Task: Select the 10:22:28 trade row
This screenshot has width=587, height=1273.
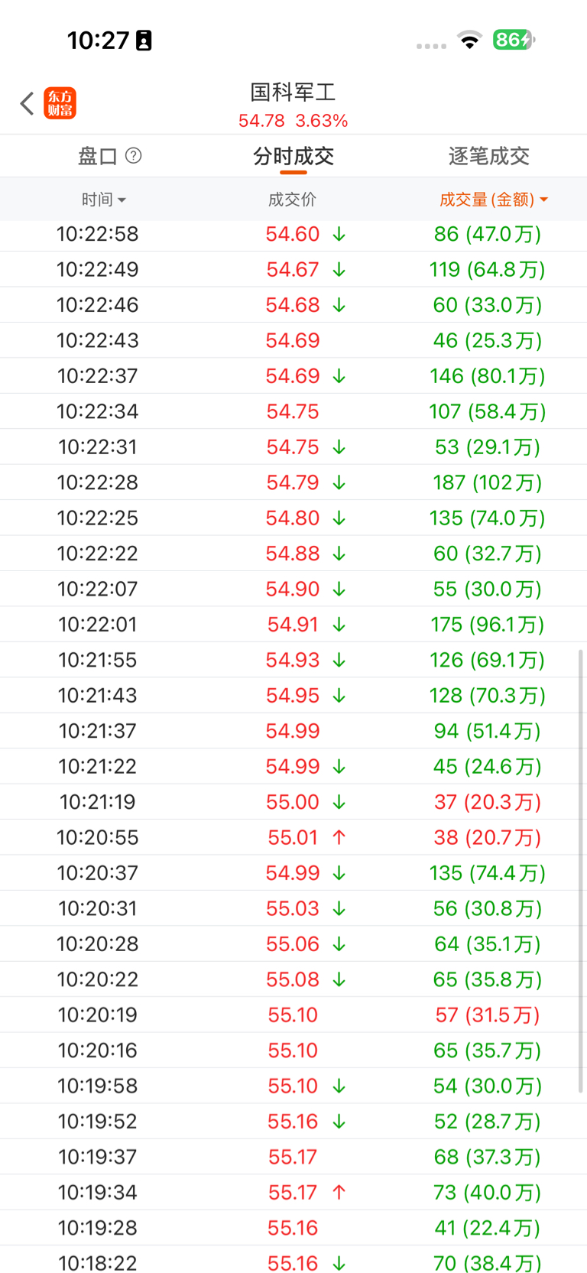Action: [x=293, y=482]
